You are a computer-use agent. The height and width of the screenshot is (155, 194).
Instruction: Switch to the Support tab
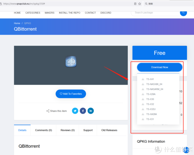pos(88,130)
